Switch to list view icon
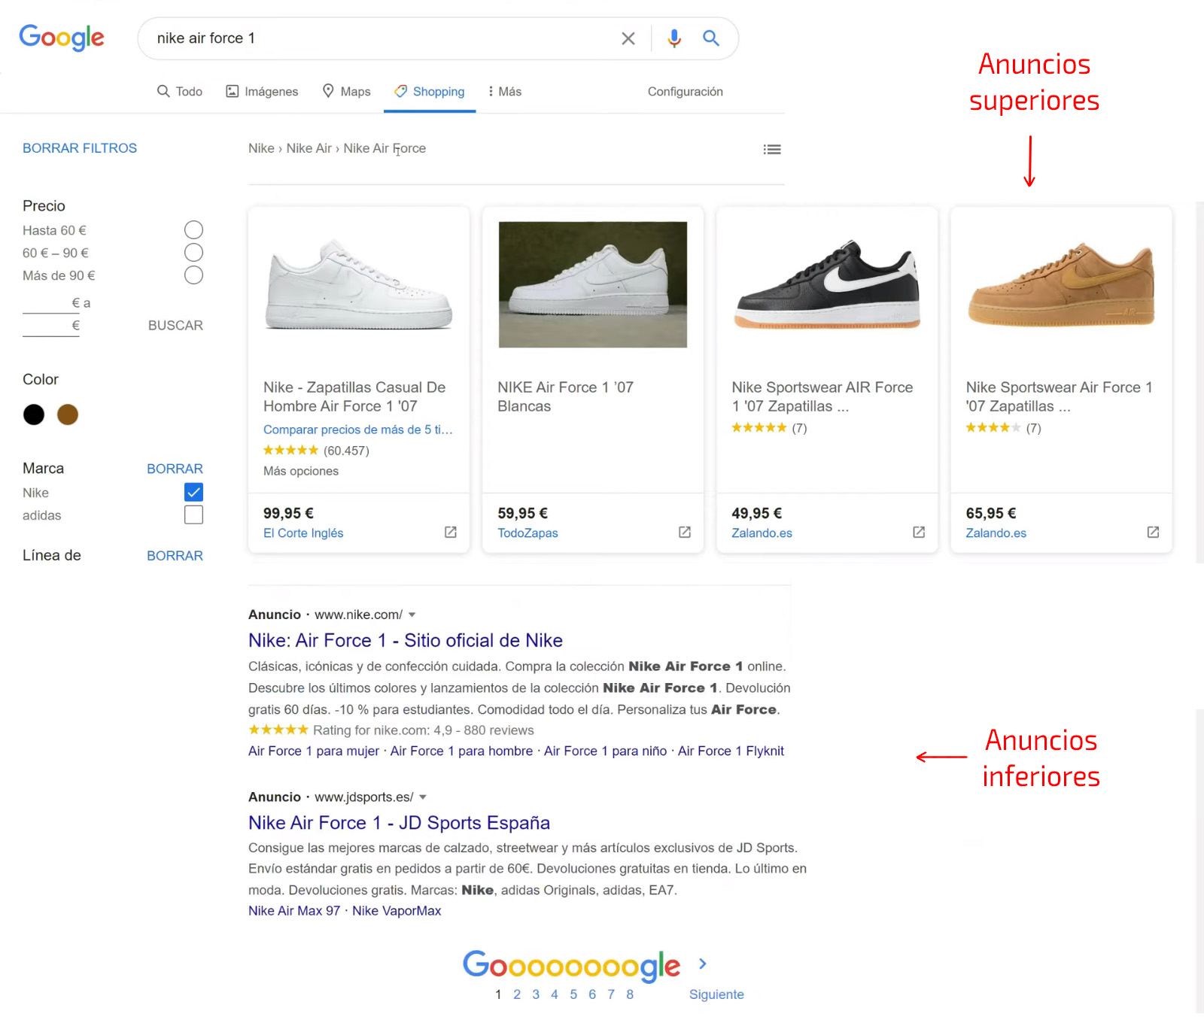Screen dimensions: 1204x1020 (772, 149)
